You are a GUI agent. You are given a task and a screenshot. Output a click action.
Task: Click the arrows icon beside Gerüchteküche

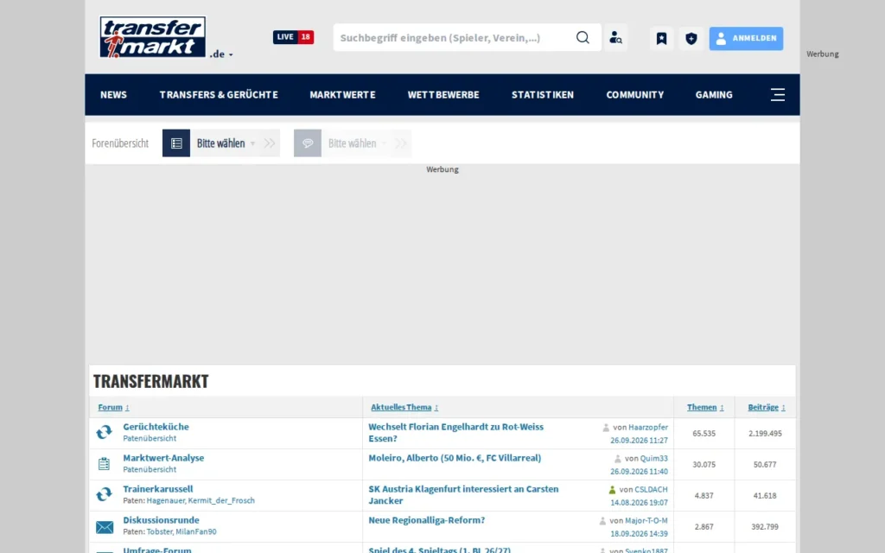click(104, 432)
